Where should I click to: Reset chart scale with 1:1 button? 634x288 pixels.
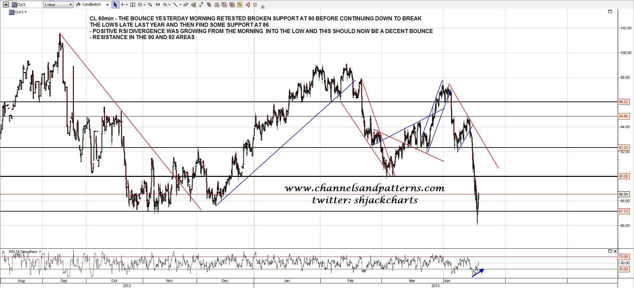(x=157, y=5)
